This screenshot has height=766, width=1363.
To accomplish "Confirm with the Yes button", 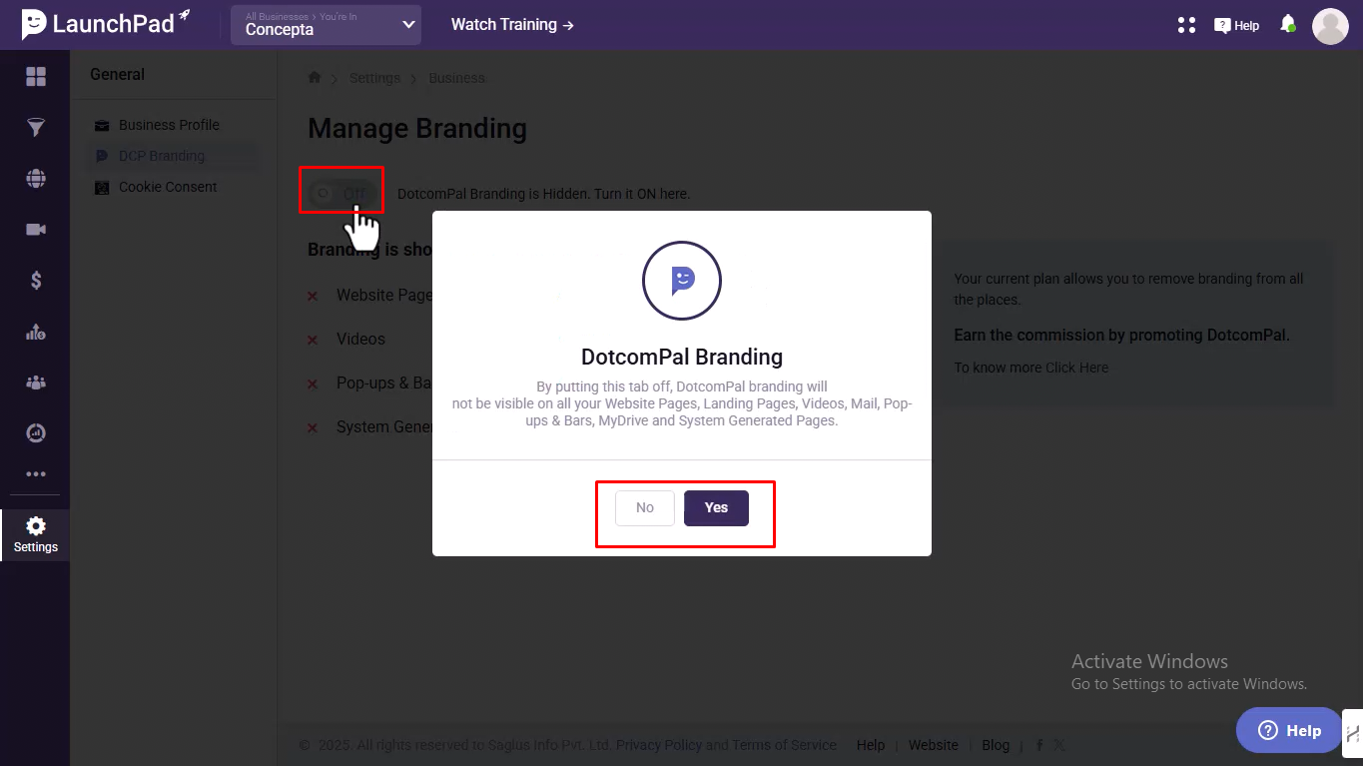I will (x=716, y=507).
